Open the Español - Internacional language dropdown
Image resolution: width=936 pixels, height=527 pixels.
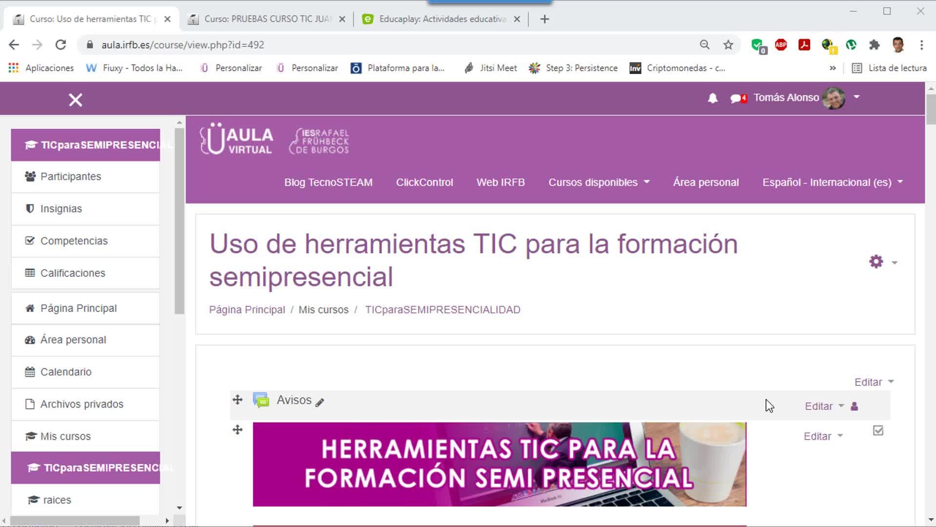tap(832, 182)
